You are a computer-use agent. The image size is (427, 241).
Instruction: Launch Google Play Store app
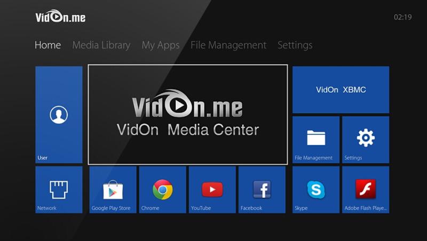coord(113,189)
